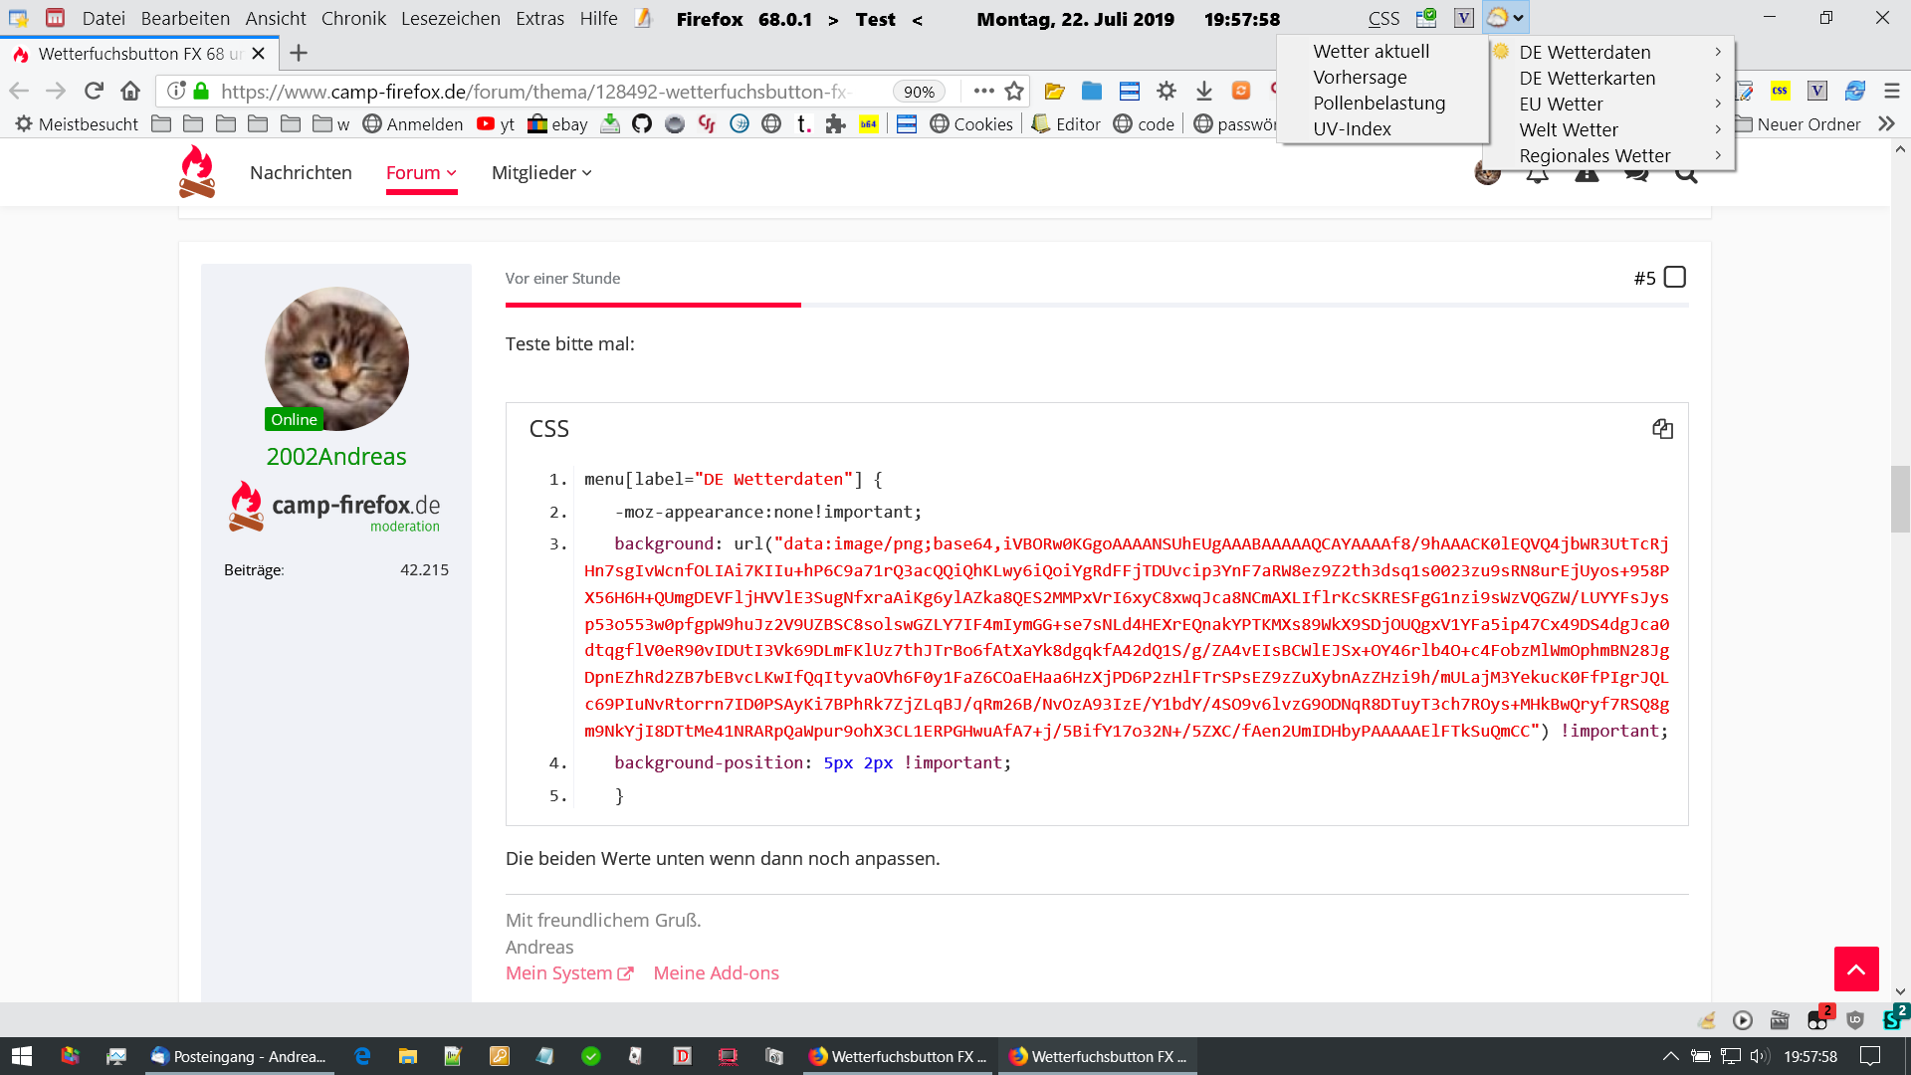Bookmark this page with the star icon
The height and width of the screenshot is (1075, 1911).
click(1014, 92)
